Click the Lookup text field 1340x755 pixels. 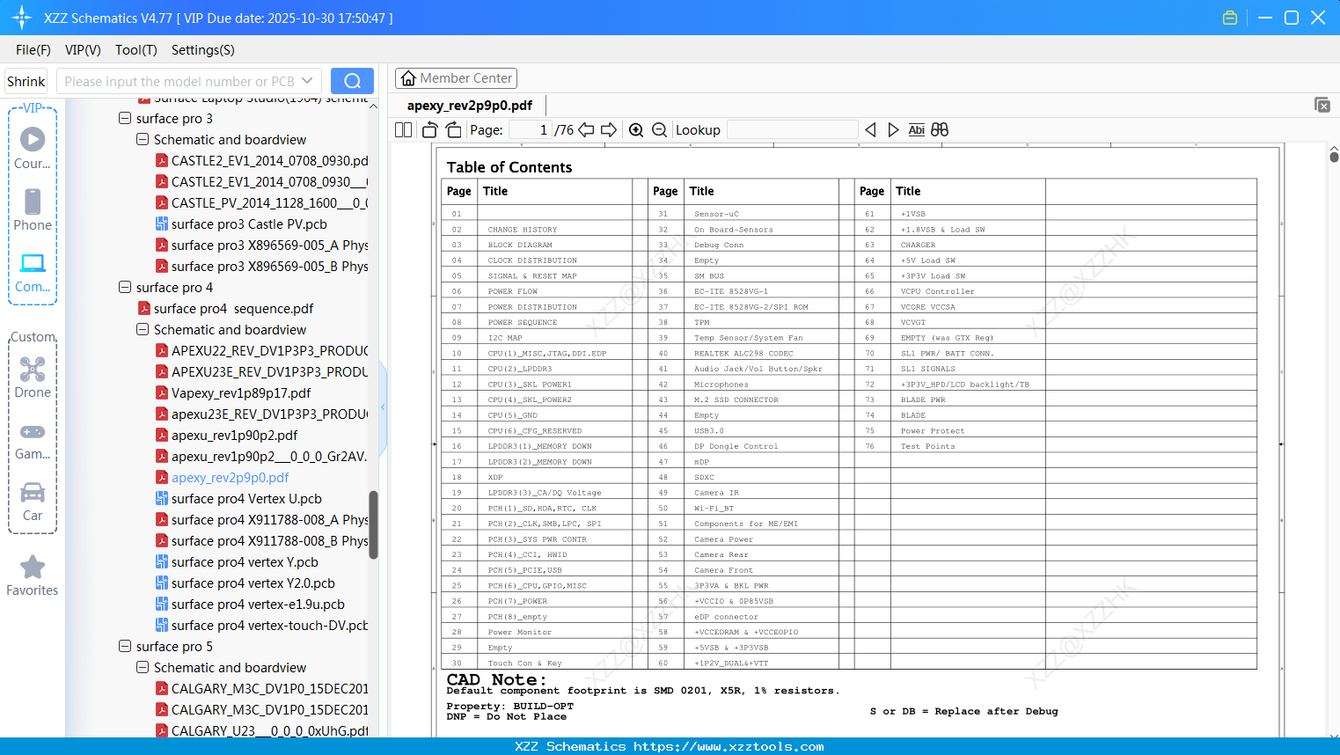tap(792, 130)
